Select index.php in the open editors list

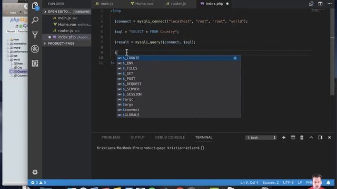(x=67, y=37)
